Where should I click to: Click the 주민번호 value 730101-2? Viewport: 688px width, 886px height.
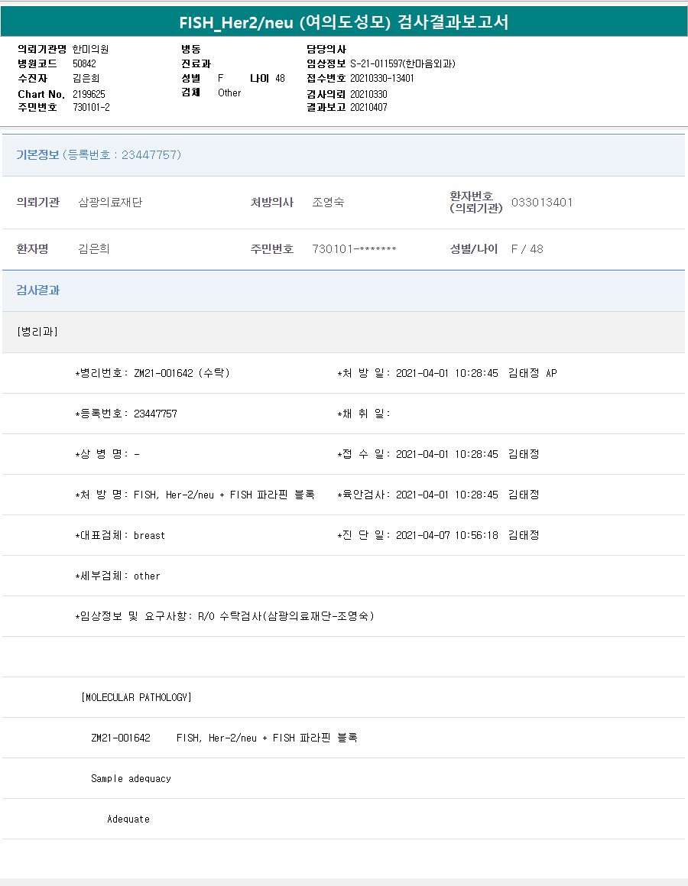pyautogui.click(x=91, y=107)
